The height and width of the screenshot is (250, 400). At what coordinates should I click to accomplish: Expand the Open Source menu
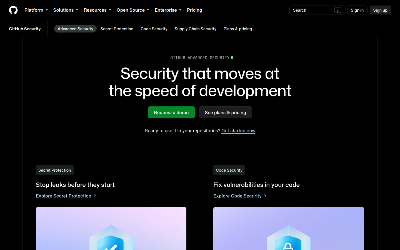pos(133,10)
